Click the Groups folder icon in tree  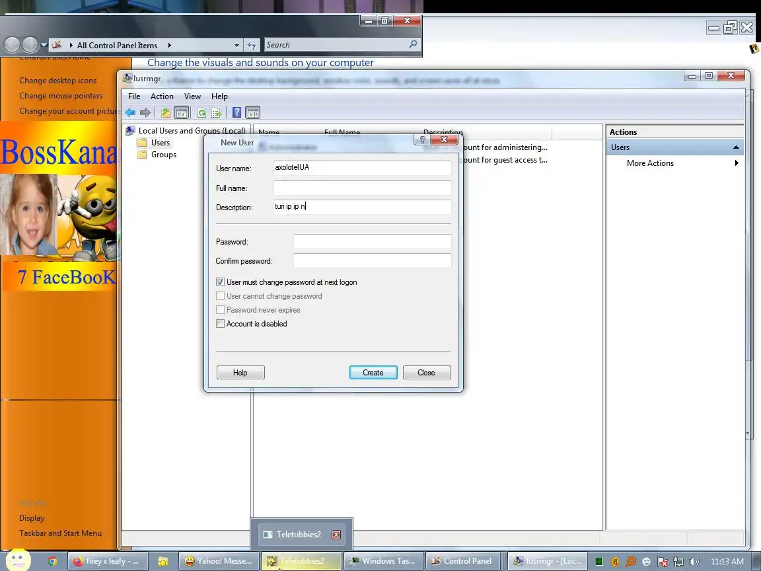tap(142, 155)
